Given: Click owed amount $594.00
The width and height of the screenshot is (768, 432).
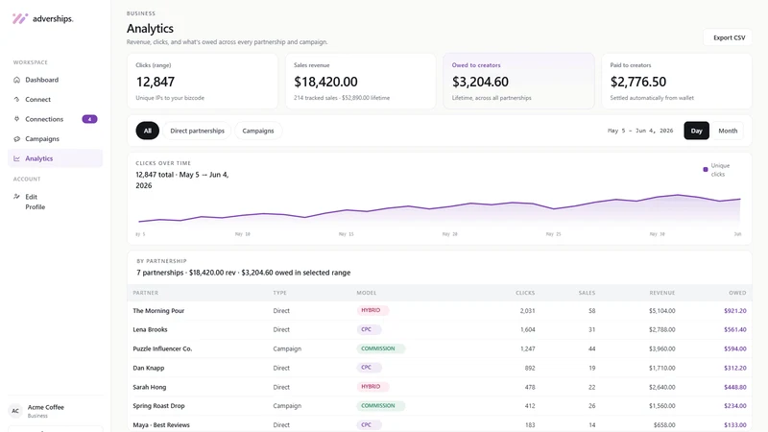Looking at the screenshot, I should tap(735, 348).
